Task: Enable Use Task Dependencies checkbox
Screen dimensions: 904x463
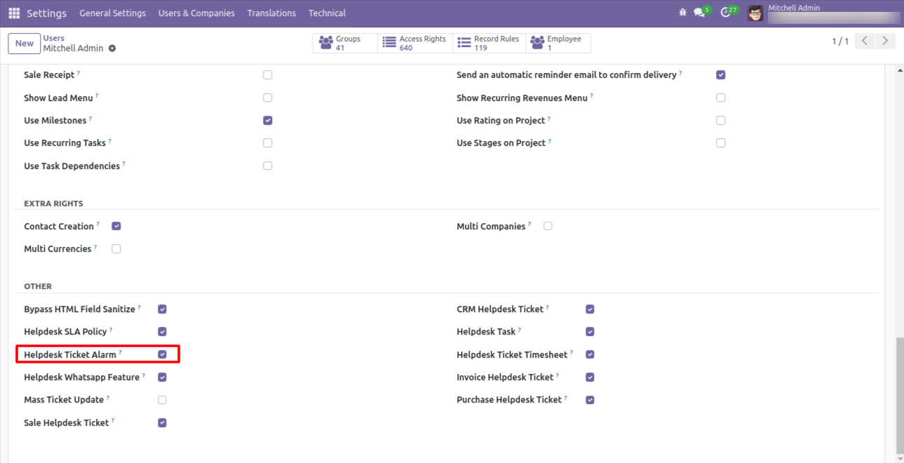Action: [268, 166]
